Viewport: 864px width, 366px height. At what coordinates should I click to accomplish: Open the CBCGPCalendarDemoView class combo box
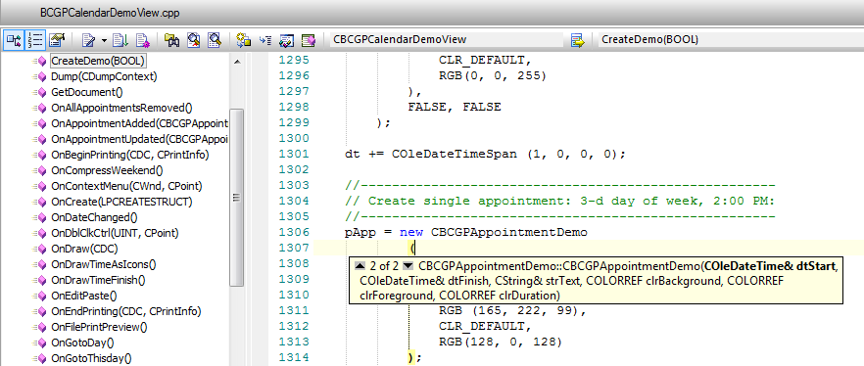(447, 39)
